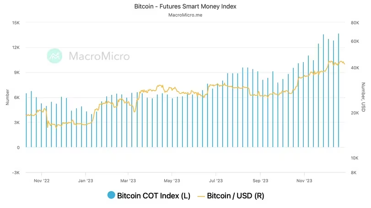
Task: Click the 80K right axis label
Action: (x=355, y=23)
